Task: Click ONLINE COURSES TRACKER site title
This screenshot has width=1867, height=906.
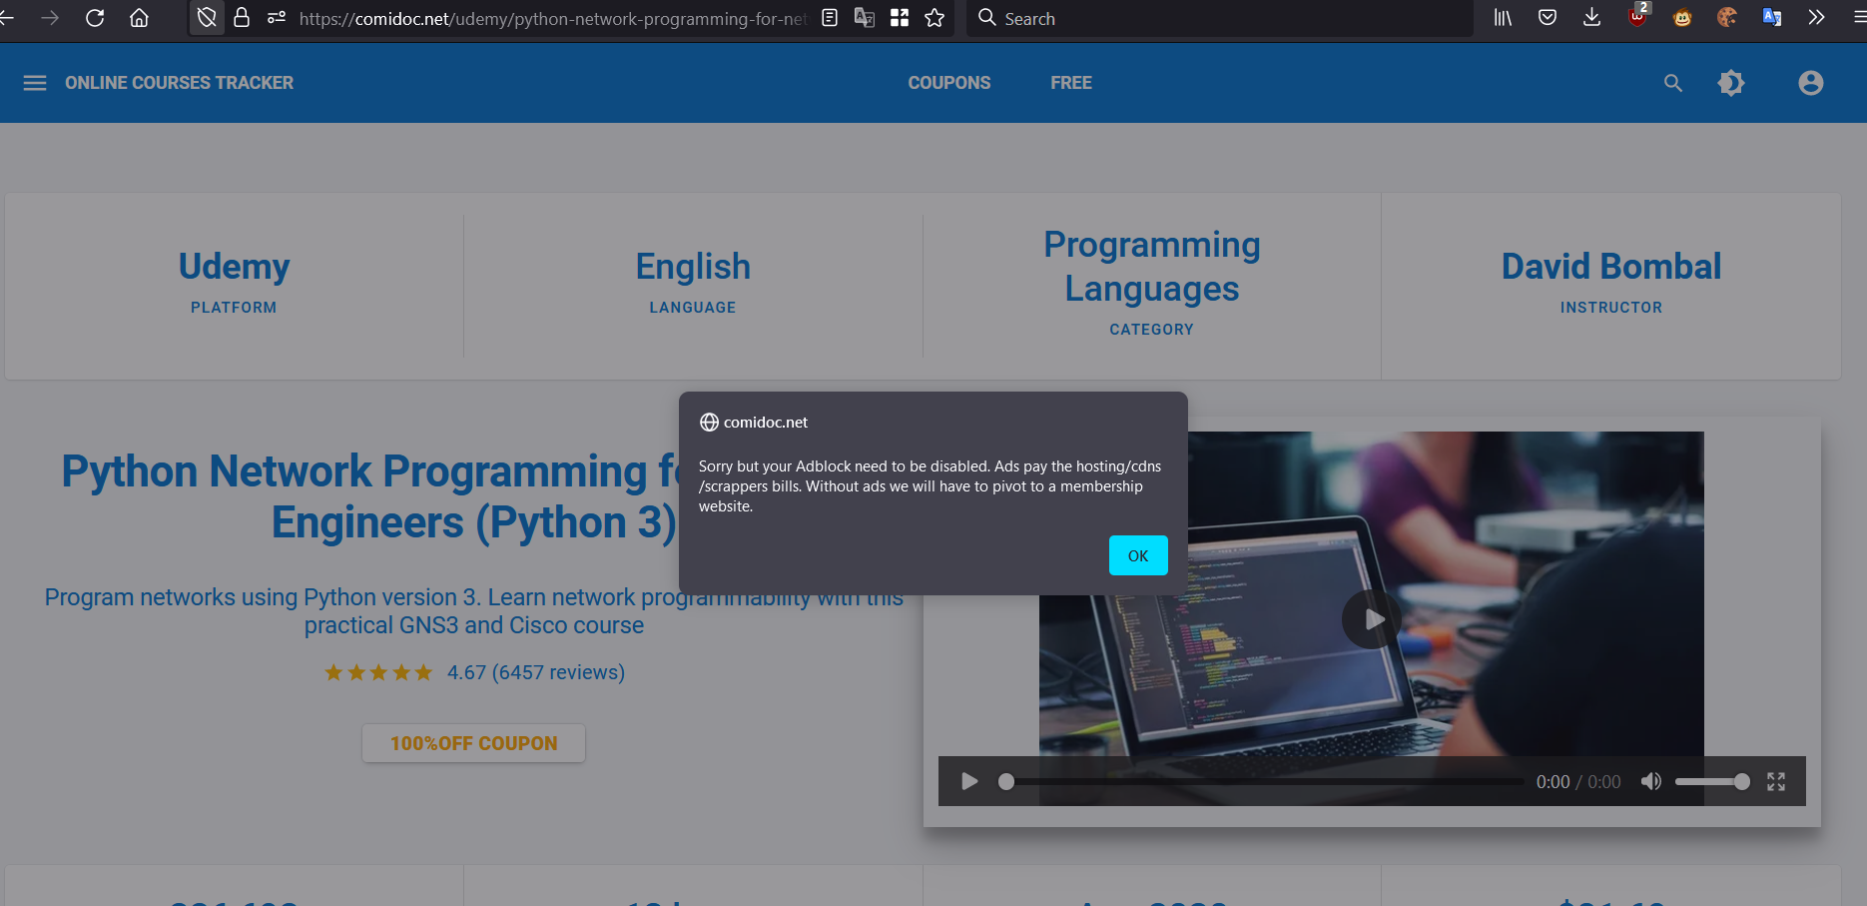Action: 180,83
